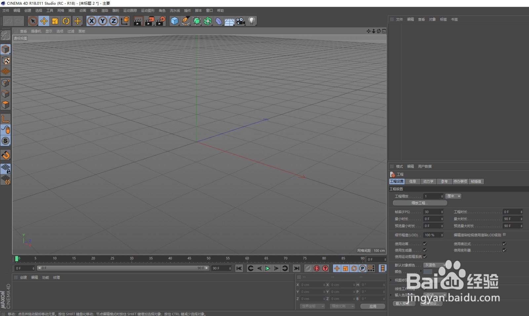The height and width of the screenshot is (316, 529).
Task: Open the 渲染 menu
Action: [x=105, y=11]
